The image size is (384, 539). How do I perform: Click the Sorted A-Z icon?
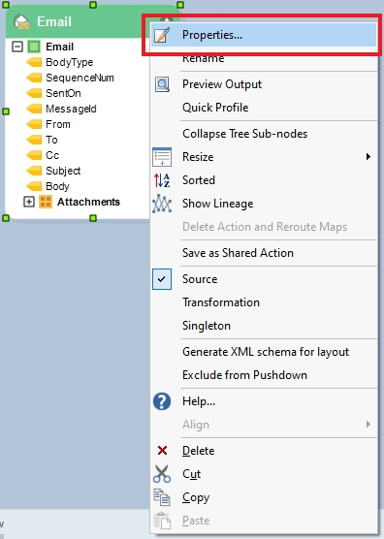pyautogui.click(x=162, y=180)
